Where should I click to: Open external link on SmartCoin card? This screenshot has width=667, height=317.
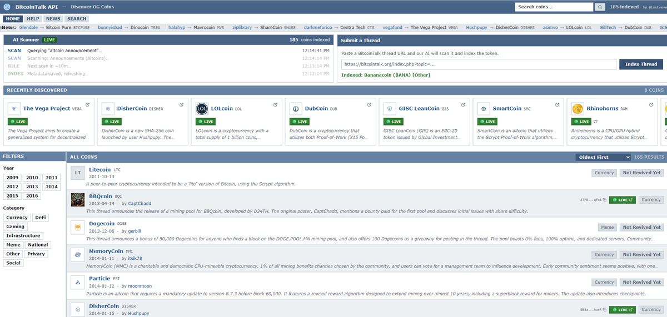(x=557, y=104)
